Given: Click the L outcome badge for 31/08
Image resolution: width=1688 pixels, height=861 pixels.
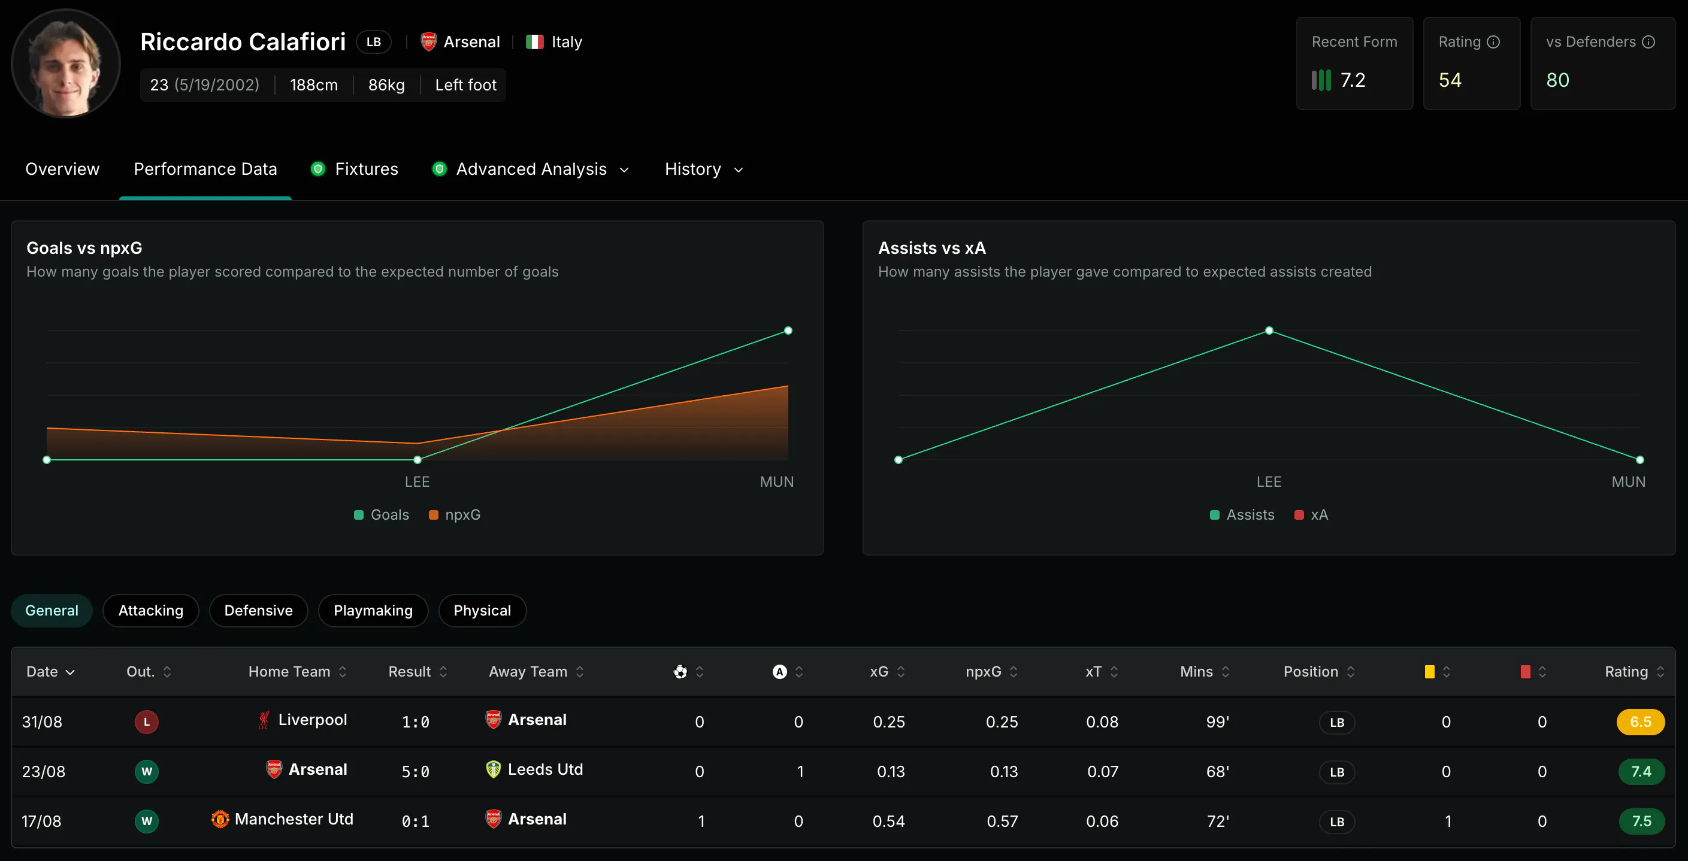Looking at the screenshot, I should tap(147, 722).
